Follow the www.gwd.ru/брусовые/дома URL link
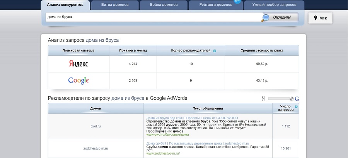 (x=167, y=134)
